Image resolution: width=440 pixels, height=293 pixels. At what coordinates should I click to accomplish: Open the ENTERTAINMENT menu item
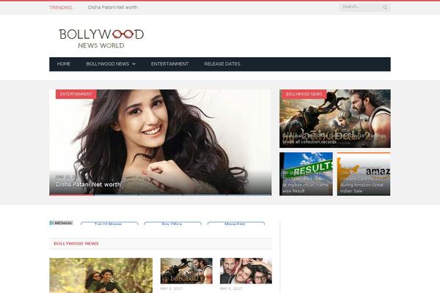point(170,64)
